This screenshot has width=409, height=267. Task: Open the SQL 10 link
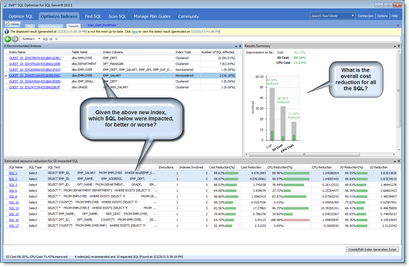pyautogui.click(x=14, y=202)
